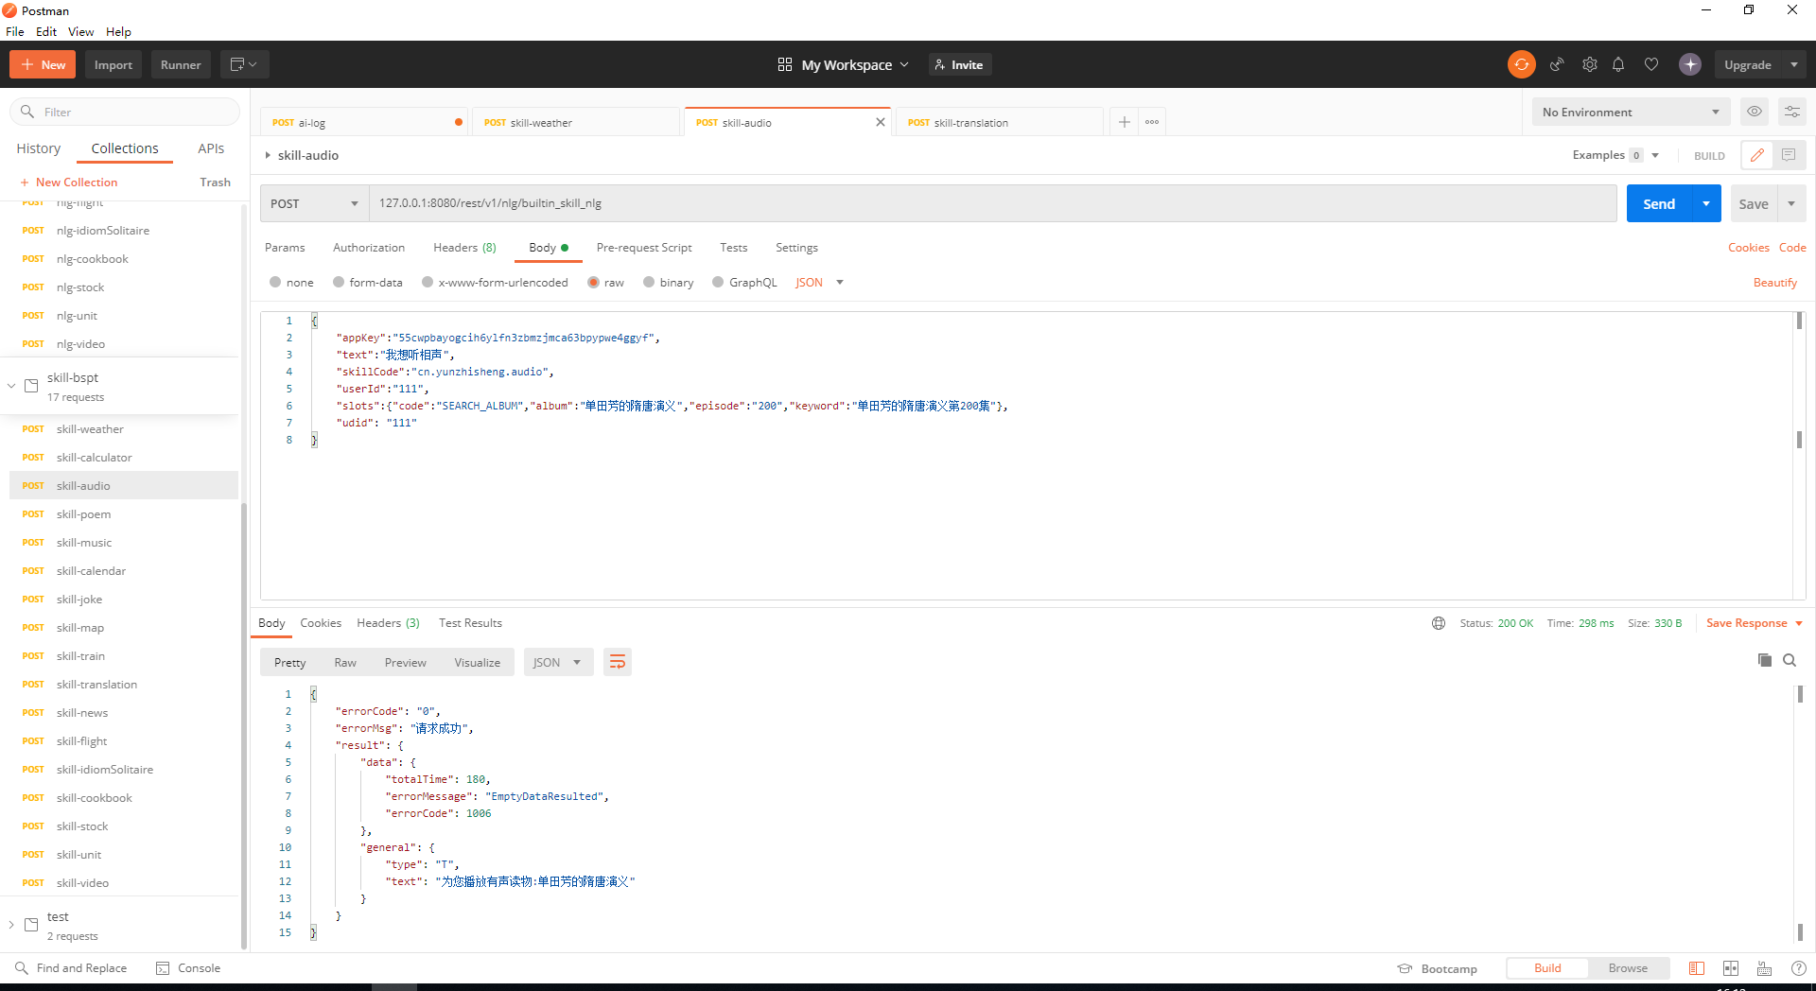Open the Save options arrow
The height and width of the screenshot is (991, 1816).
coord(1791,203)
